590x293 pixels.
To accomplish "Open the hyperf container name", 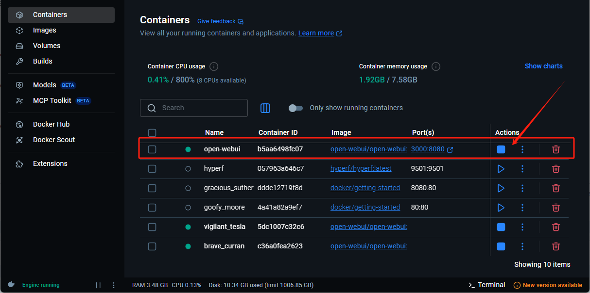I will [214, 169].
